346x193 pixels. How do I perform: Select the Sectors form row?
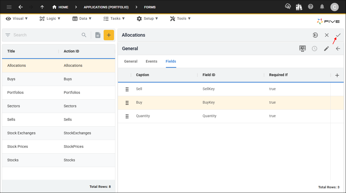pos(59,106)
